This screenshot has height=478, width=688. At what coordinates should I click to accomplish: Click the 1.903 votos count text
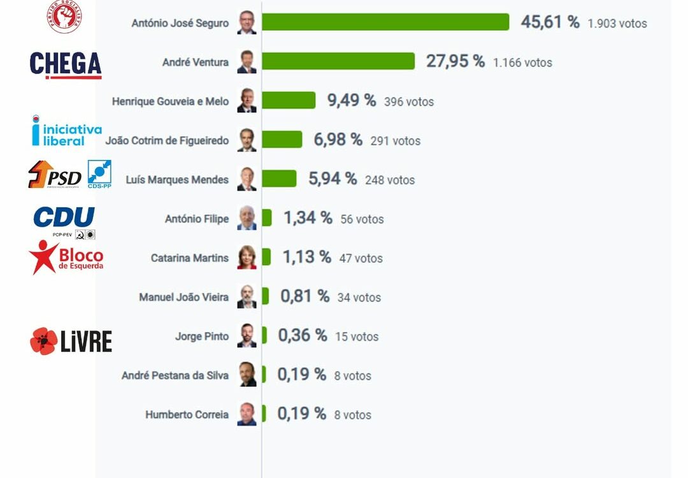(617, 24)
